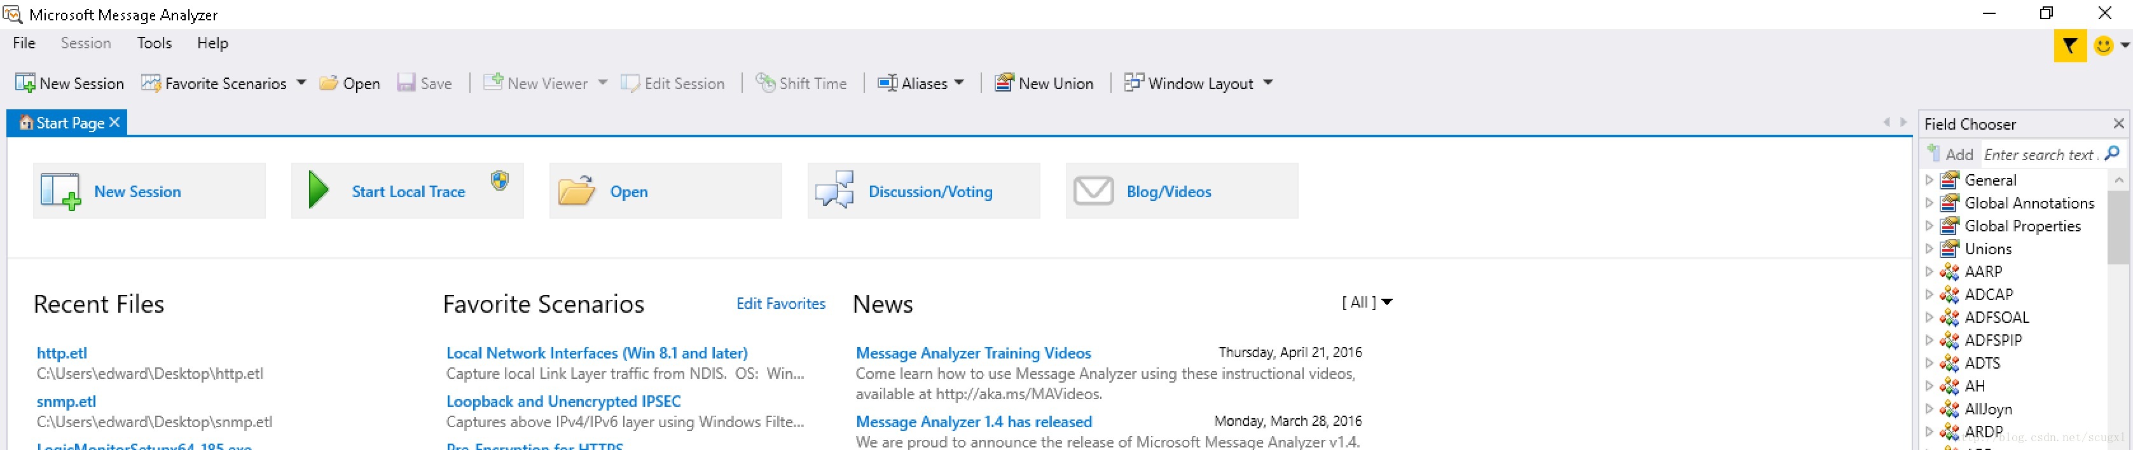Open the New Viewer dropdown arrow
This screenshot has width=2133, height=450.
click(x=603, y=83)
